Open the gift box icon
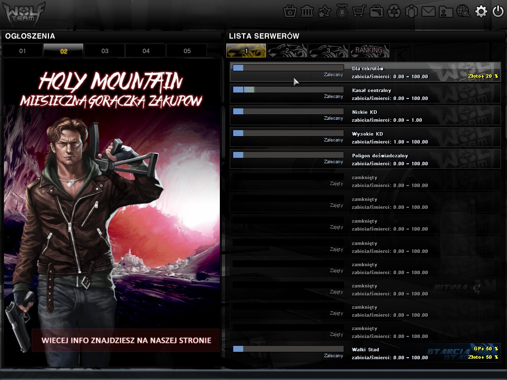 (411, 12)
